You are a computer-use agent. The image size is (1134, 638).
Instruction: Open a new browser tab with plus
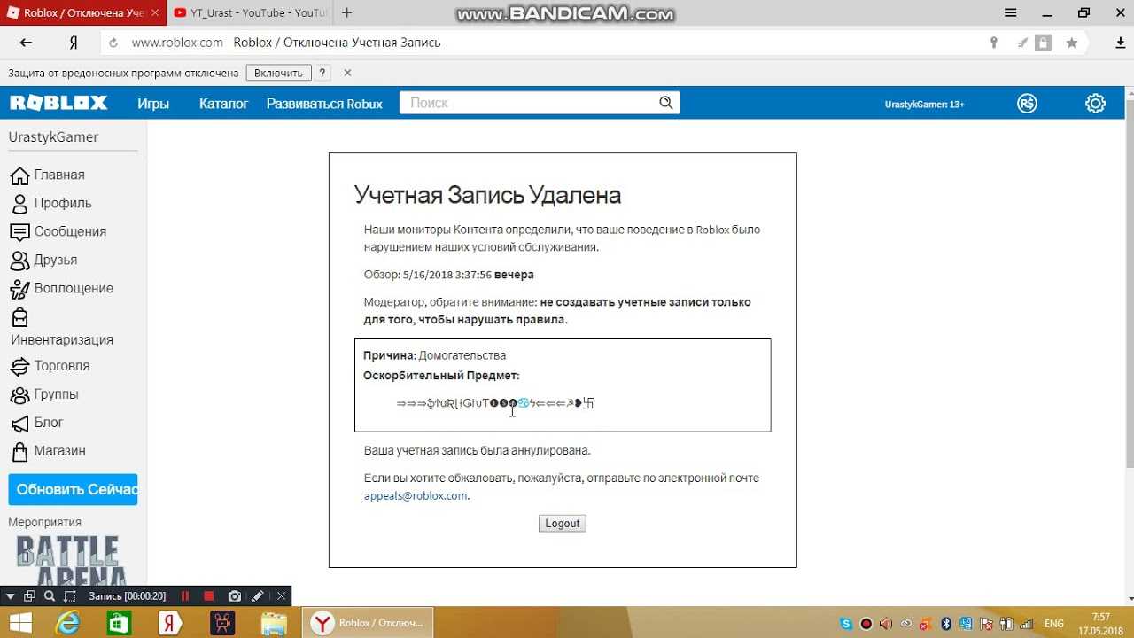click(x=346, y=12)
